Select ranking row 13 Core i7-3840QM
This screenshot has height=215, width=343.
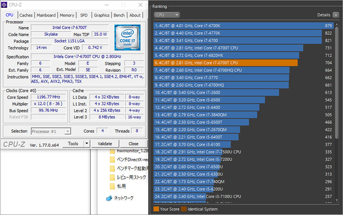(x=243, y=115)
